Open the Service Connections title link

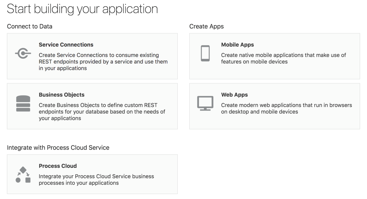(x=66, y=45)
